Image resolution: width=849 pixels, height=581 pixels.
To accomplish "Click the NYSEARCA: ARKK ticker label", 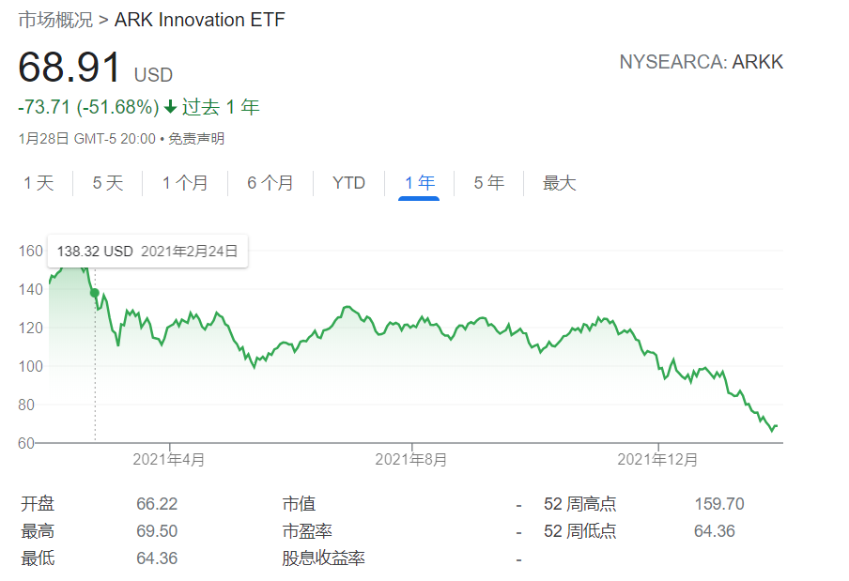I will (700, 62).
